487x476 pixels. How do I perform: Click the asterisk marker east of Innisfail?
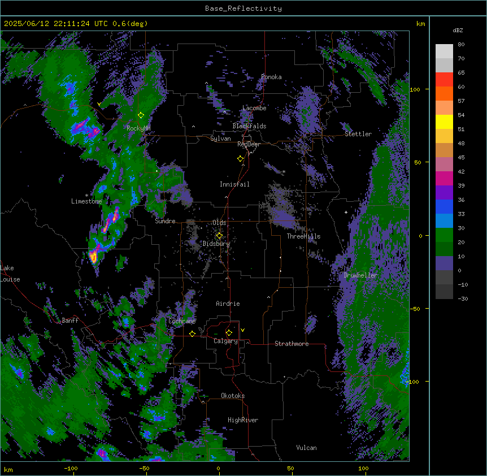[x=284, y=171]
